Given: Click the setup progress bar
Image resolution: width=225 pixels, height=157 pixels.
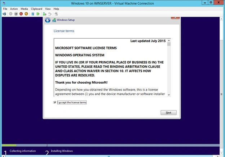Looking at the screenshot, I should coord(111,145).
